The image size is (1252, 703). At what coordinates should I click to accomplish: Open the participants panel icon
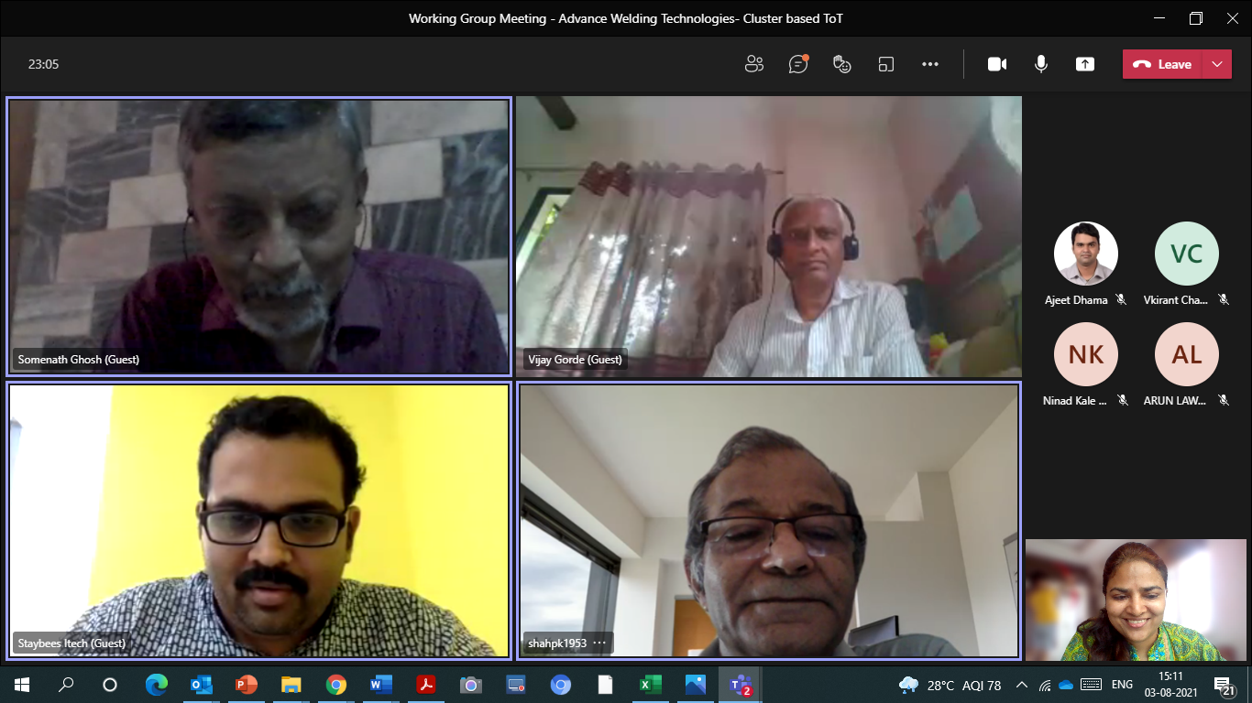pos(754,64)
